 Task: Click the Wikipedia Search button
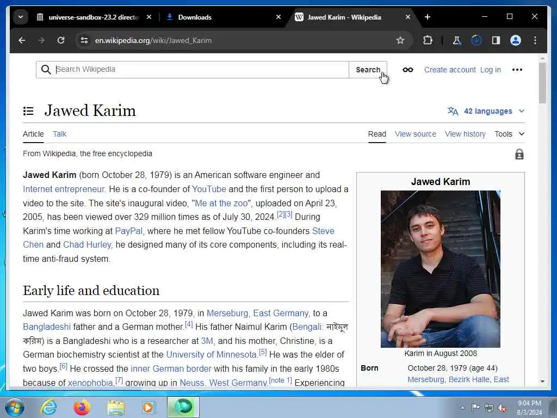368,70
